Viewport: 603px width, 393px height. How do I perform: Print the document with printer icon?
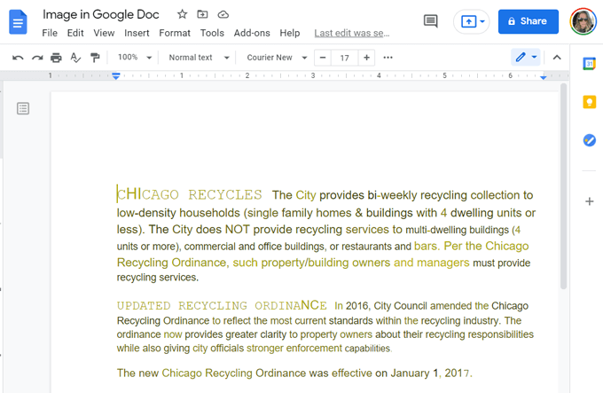tap(56, 58)
